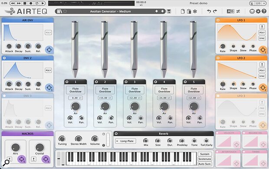Click the Reverb Mix knob
Image resolution: width=269 pixels, height=169 pixels.
click(146, 141)
